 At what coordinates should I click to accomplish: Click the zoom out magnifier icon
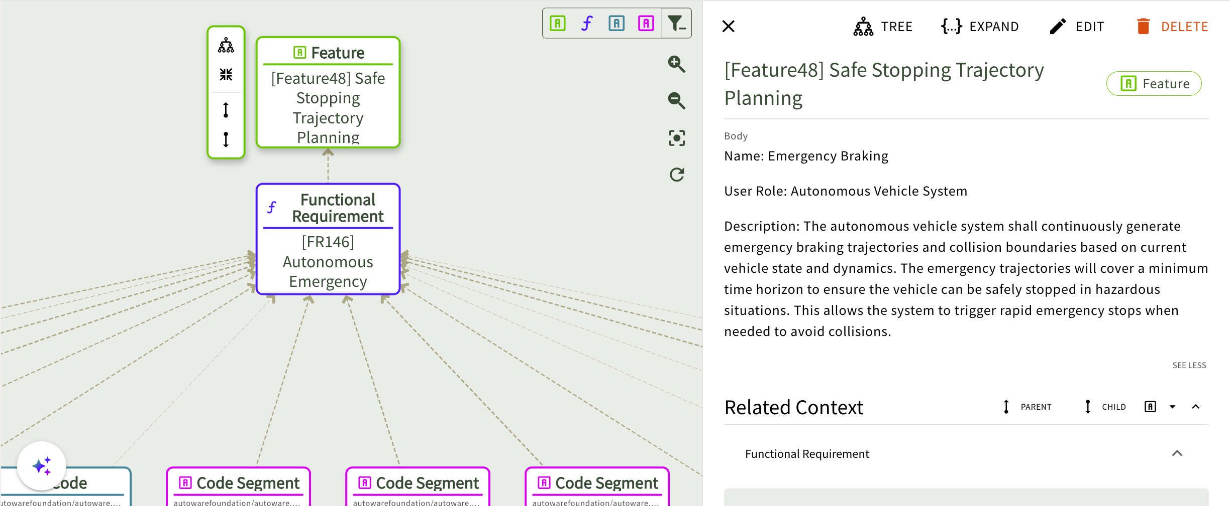pos(676,101)
